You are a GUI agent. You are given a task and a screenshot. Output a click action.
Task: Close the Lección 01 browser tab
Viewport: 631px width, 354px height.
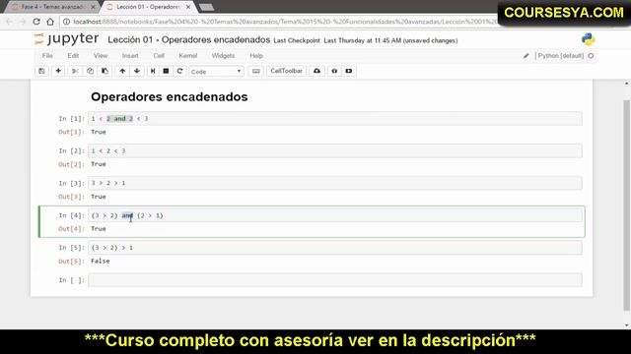188,7
